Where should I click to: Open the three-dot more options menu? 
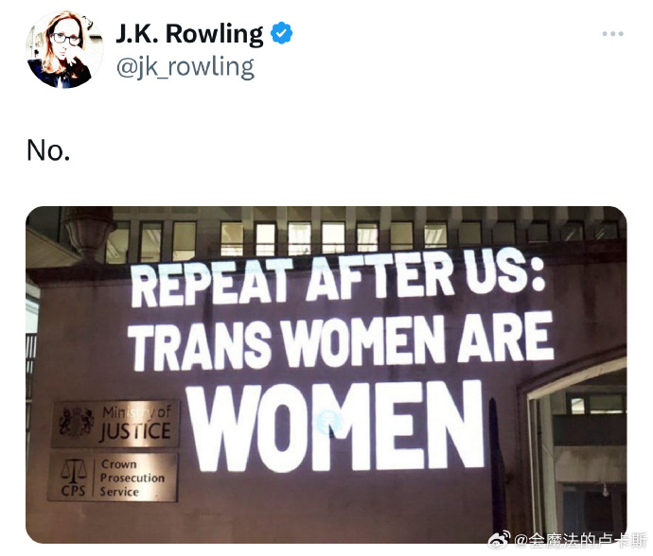pos(612,34)
